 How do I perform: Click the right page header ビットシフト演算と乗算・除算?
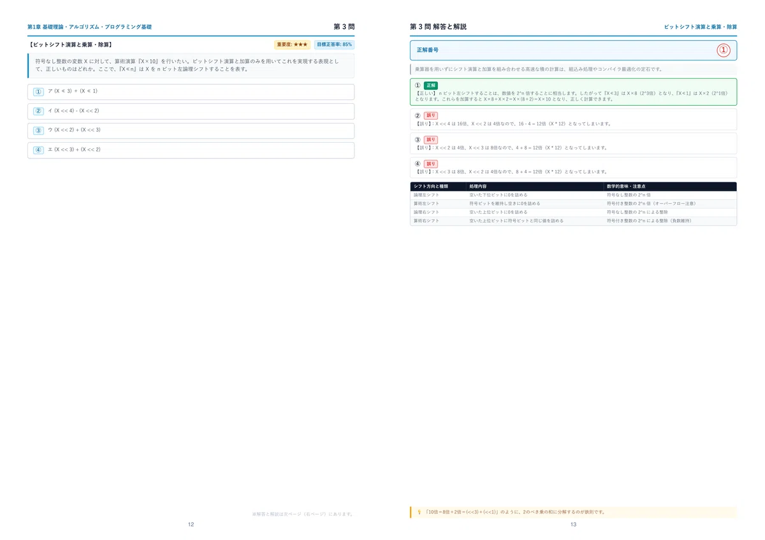coord(701,27)
